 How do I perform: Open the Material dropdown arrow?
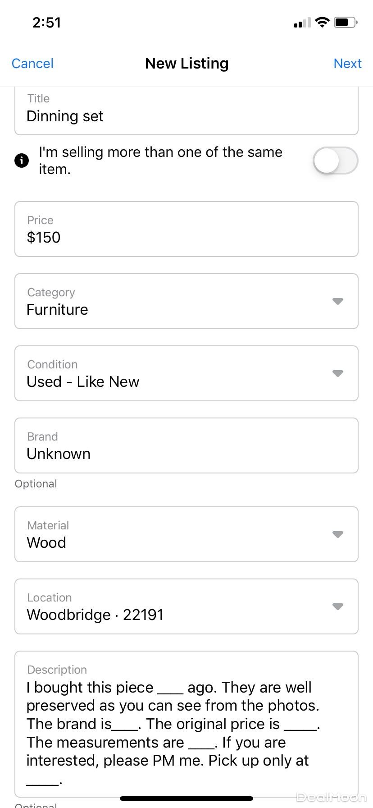click(x=338, y=534)
